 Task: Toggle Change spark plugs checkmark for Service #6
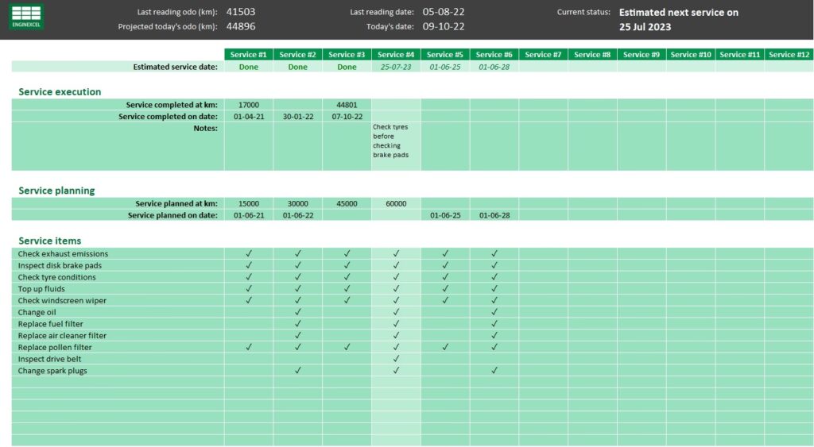(x=494, y=371)
